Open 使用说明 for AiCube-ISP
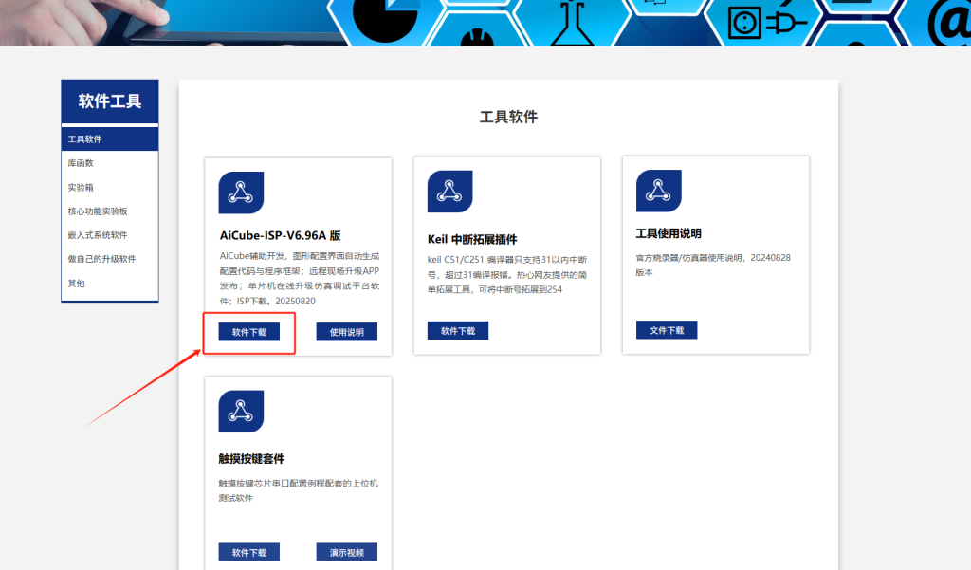Image resolution: width=971 pixels, height=570 pixels. [x=346, y=331]
